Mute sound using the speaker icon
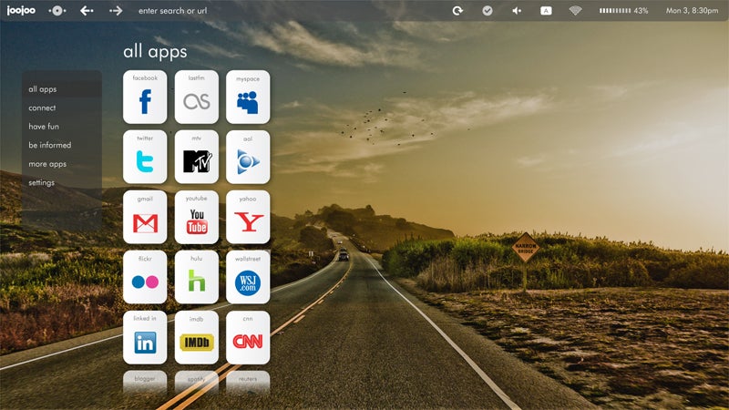 click(x=517, y=10)
